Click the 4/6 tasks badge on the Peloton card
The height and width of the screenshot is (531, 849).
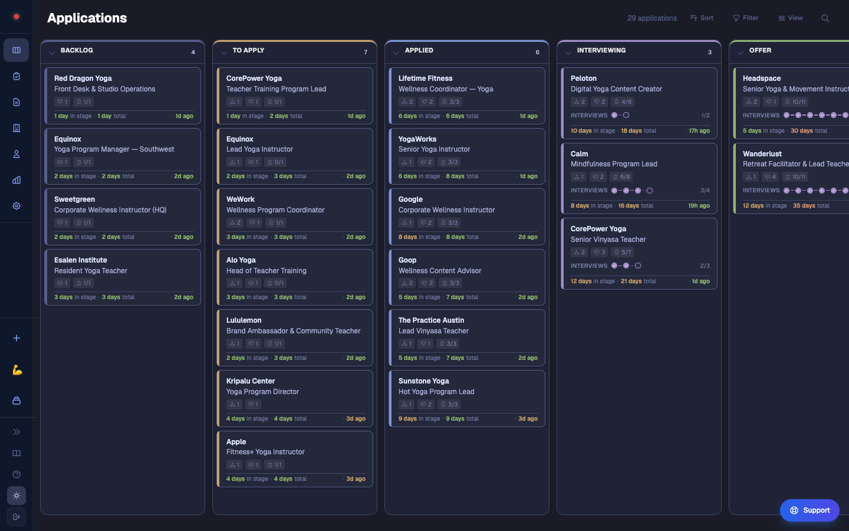[x=623, y=101]
